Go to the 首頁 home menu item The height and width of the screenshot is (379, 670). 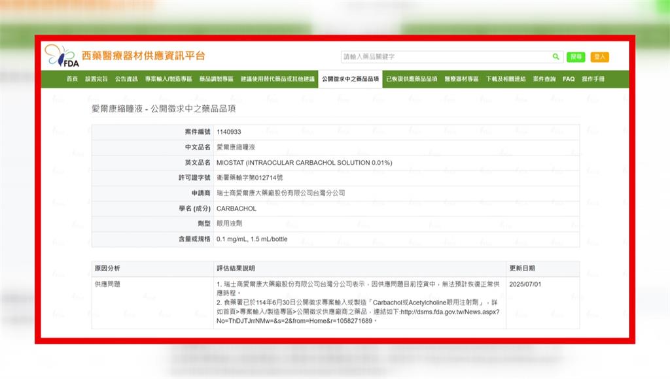tap(72, 79)
